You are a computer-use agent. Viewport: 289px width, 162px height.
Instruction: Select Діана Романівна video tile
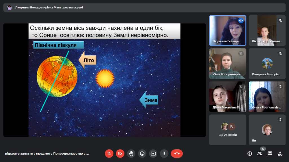(x=228, y=97)
